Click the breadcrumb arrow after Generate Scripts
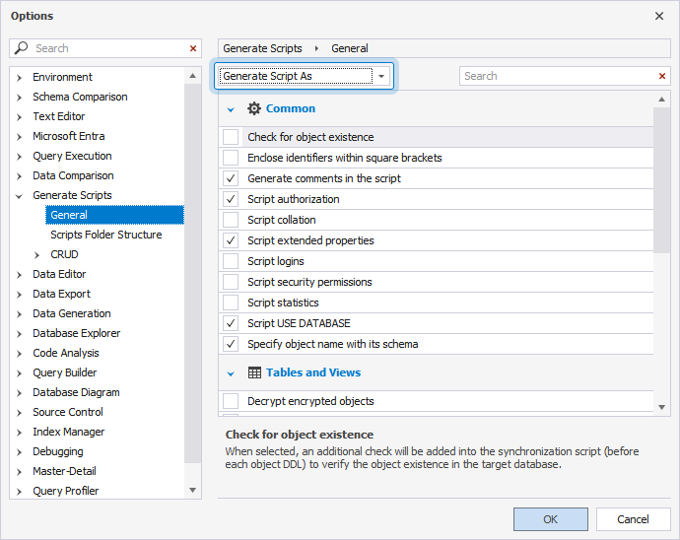Screen dimensions: 680x540 316,48
